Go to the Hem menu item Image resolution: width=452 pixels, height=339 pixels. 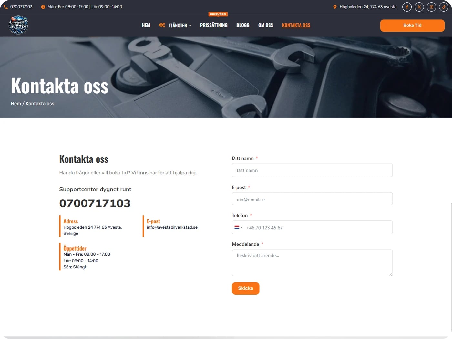pyautogui.click(x=146, y=25)
